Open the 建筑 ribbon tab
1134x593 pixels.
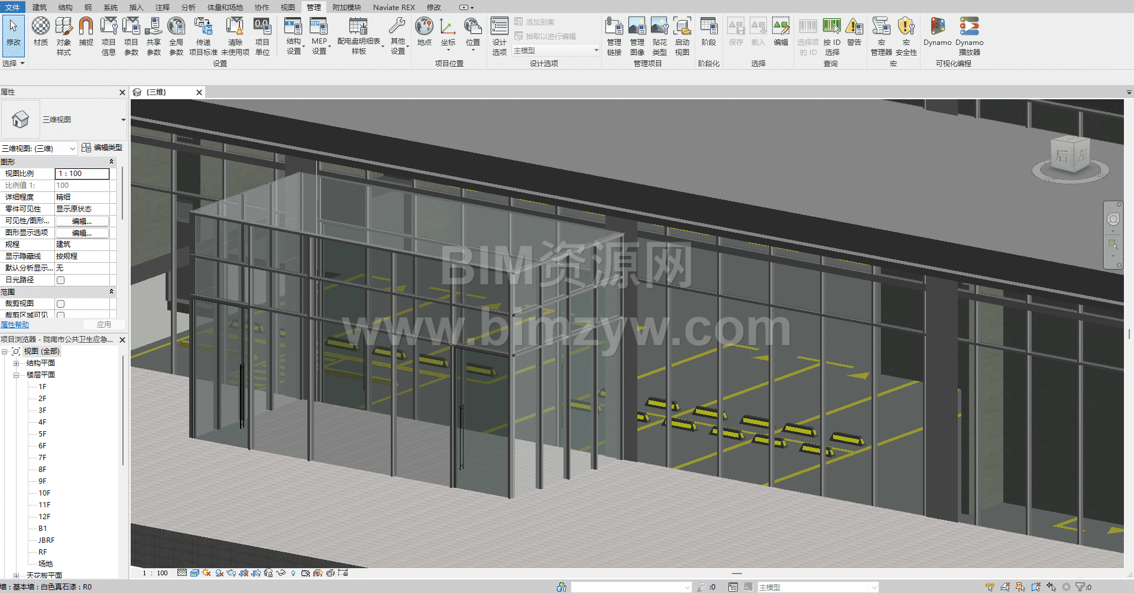[x=40, y=7]
